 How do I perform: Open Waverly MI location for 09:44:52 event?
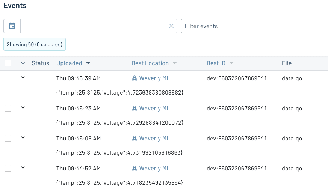(154, 168)
